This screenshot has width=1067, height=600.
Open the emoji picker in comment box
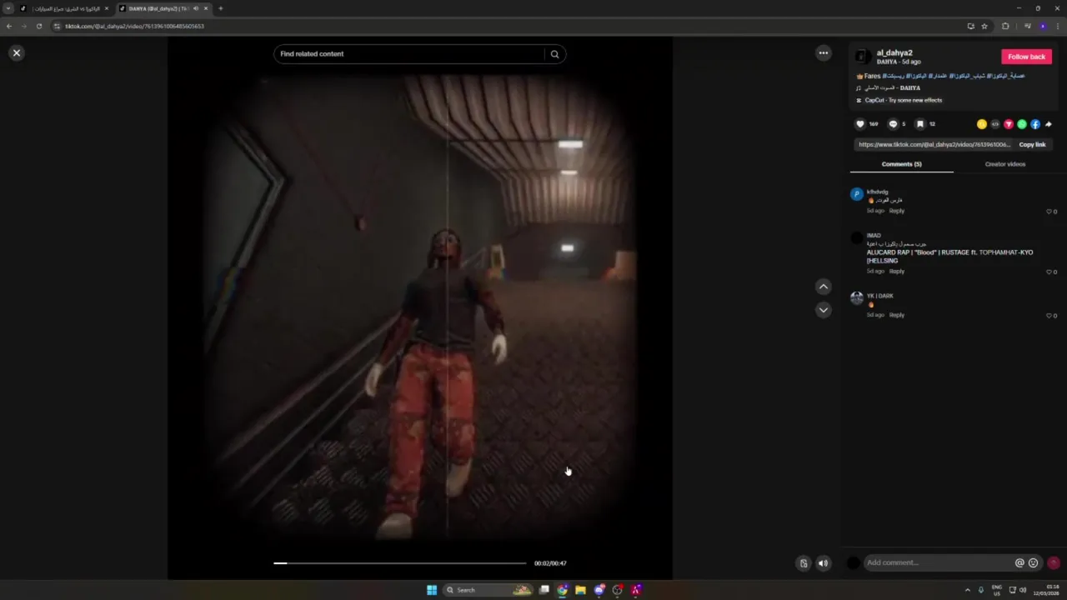coord(1034,563)
